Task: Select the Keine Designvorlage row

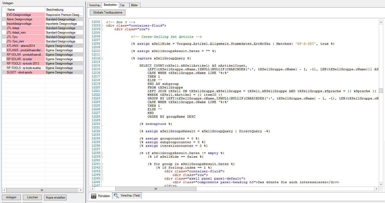Action: (43, 19)
